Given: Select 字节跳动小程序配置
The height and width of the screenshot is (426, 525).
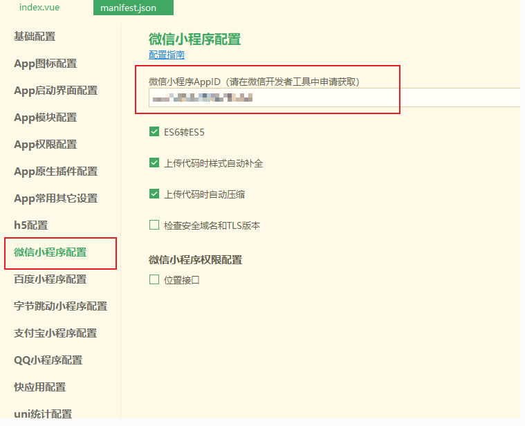Looking at the screenshot, I should click(61, 306).
